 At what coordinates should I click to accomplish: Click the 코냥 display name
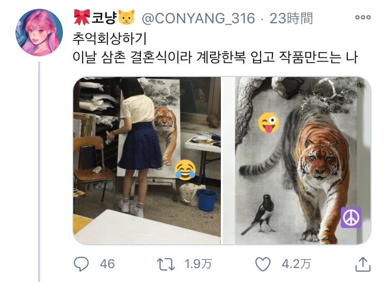tap(104, 18)
